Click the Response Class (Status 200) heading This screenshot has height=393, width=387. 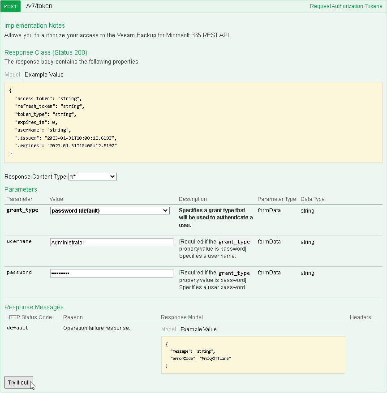pyautogui.click(x=46, y=52)
